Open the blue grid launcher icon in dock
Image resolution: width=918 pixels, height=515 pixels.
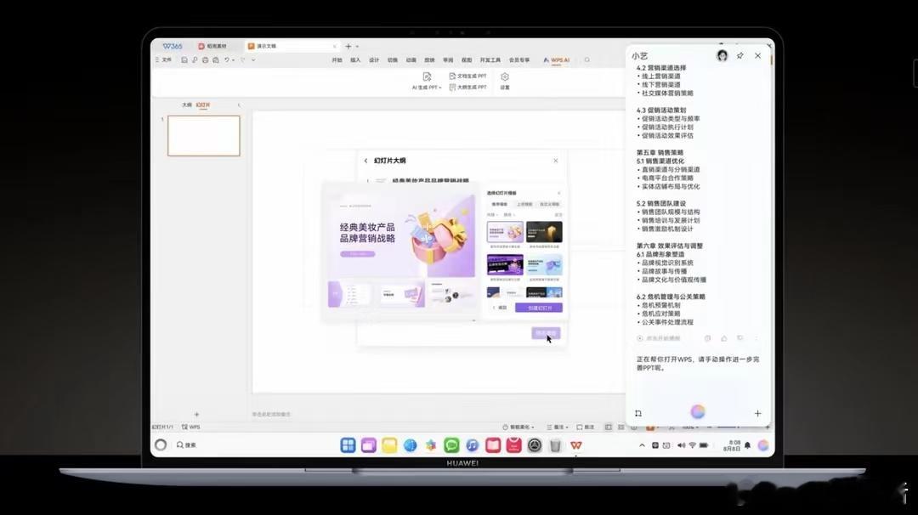348,445
